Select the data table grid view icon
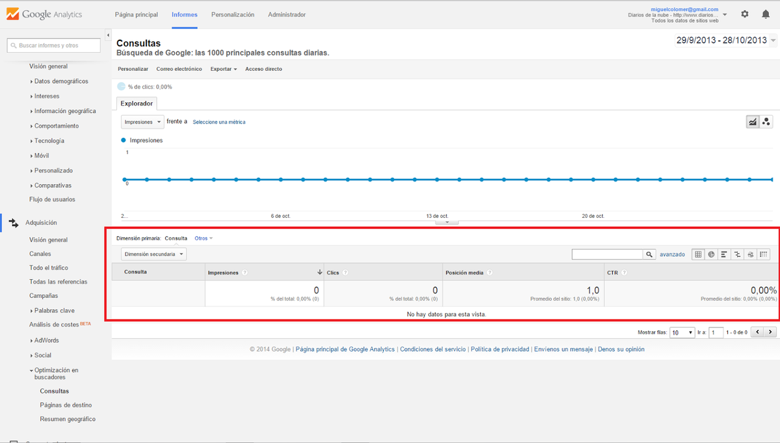Viewport: 780px width, 443px height. click(698, 254)
